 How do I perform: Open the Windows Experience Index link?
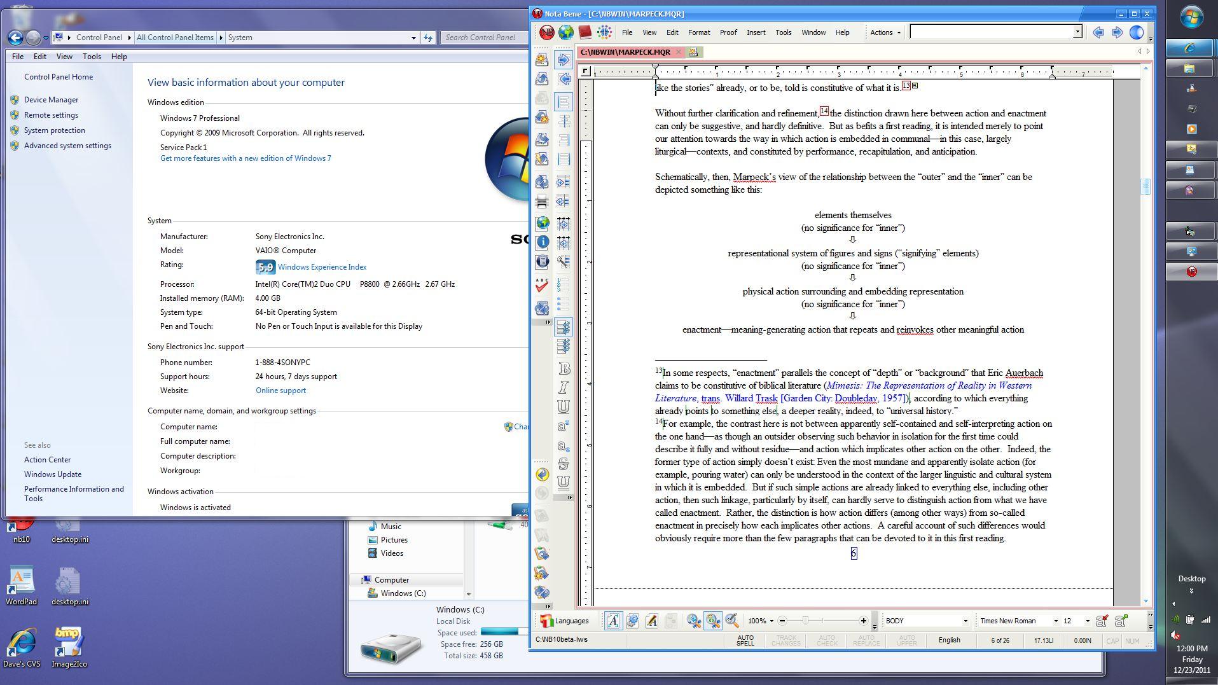tap(322, 267)
